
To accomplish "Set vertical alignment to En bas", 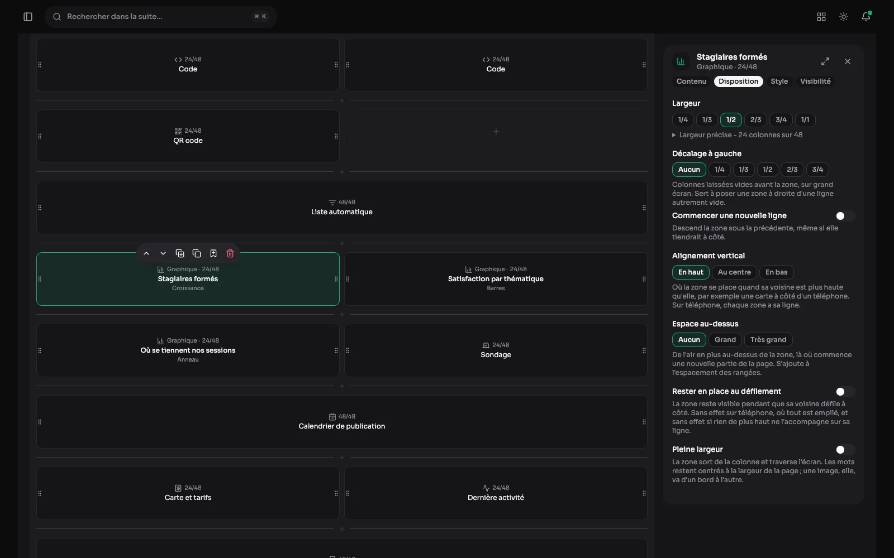I will pyautogui.click(x=777, y=272).
